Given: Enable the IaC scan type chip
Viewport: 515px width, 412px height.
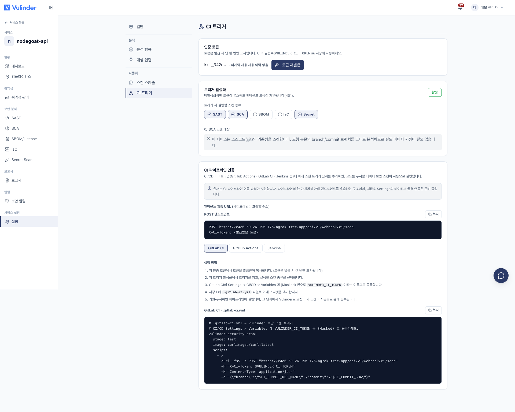Looking at the screenshot, I should click(x=283, y=114).
